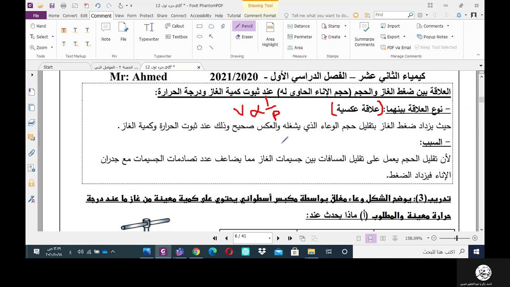Switch to the Home ribbon tab
510x287 pixels.
54,16
